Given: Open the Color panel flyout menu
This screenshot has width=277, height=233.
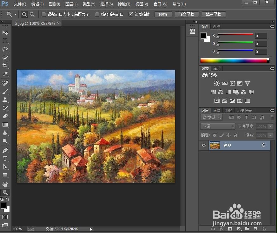Looking at the screenshot, I should 272,26.
